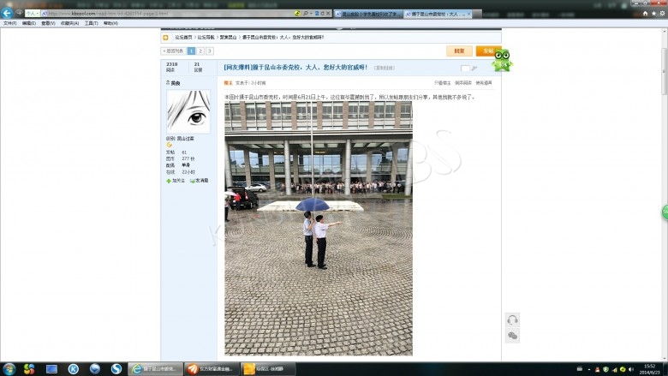Screen dimensions: 668x376
Task: Go to page 3 of thread
Action: pyautogui.click(x=210, y=51)
